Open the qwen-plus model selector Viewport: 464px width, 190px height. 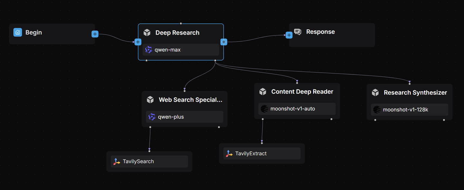[x=184, y=116]
